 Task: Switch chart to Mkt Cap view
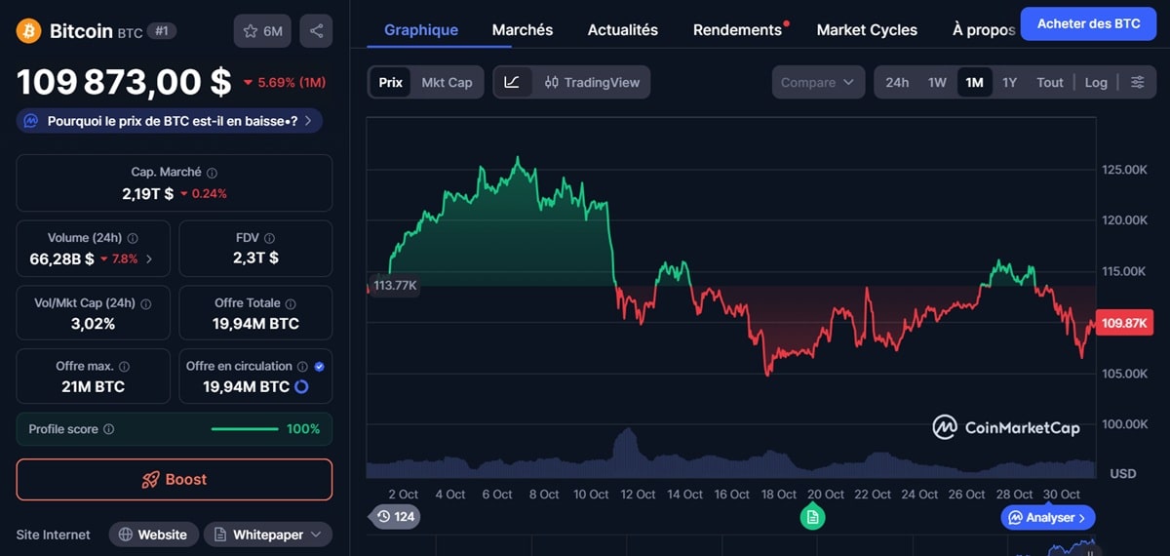coord(447,82)
